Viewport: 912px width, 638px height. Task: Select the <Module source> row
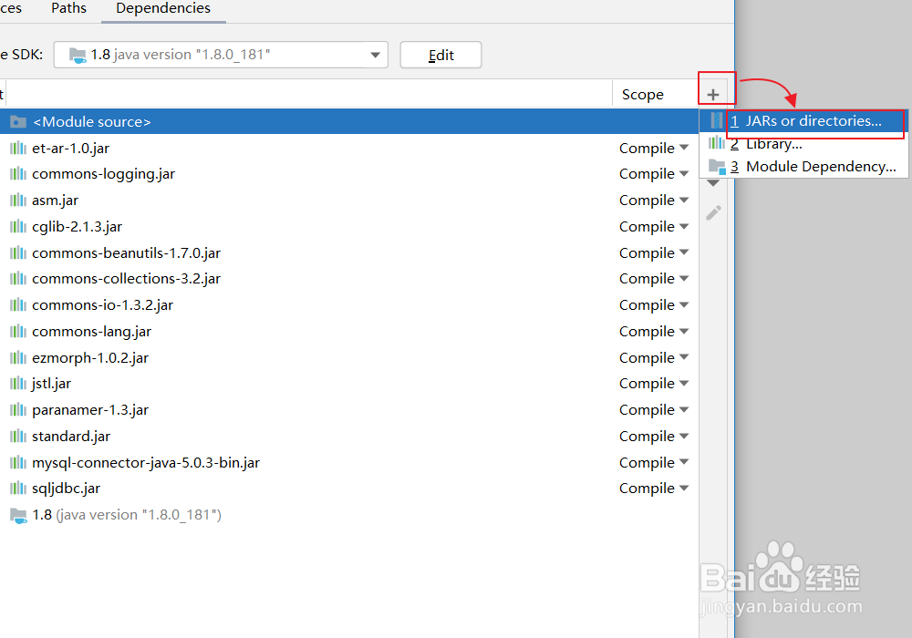click(x=349, y=121)
